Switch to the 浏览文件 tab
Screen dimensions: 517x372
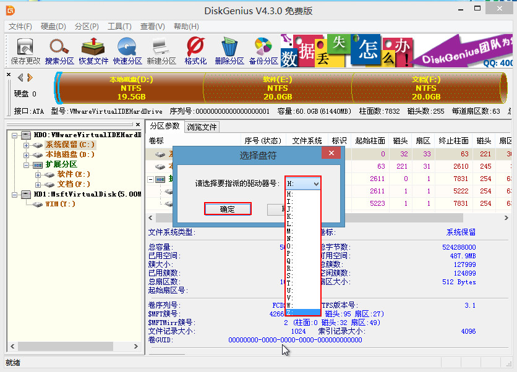(202, 127)
